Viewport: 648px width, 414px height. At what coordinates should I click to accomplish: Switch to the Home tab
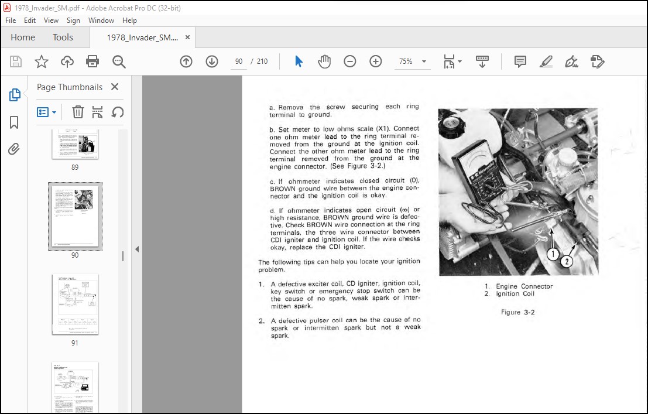(x=23, y=37)
